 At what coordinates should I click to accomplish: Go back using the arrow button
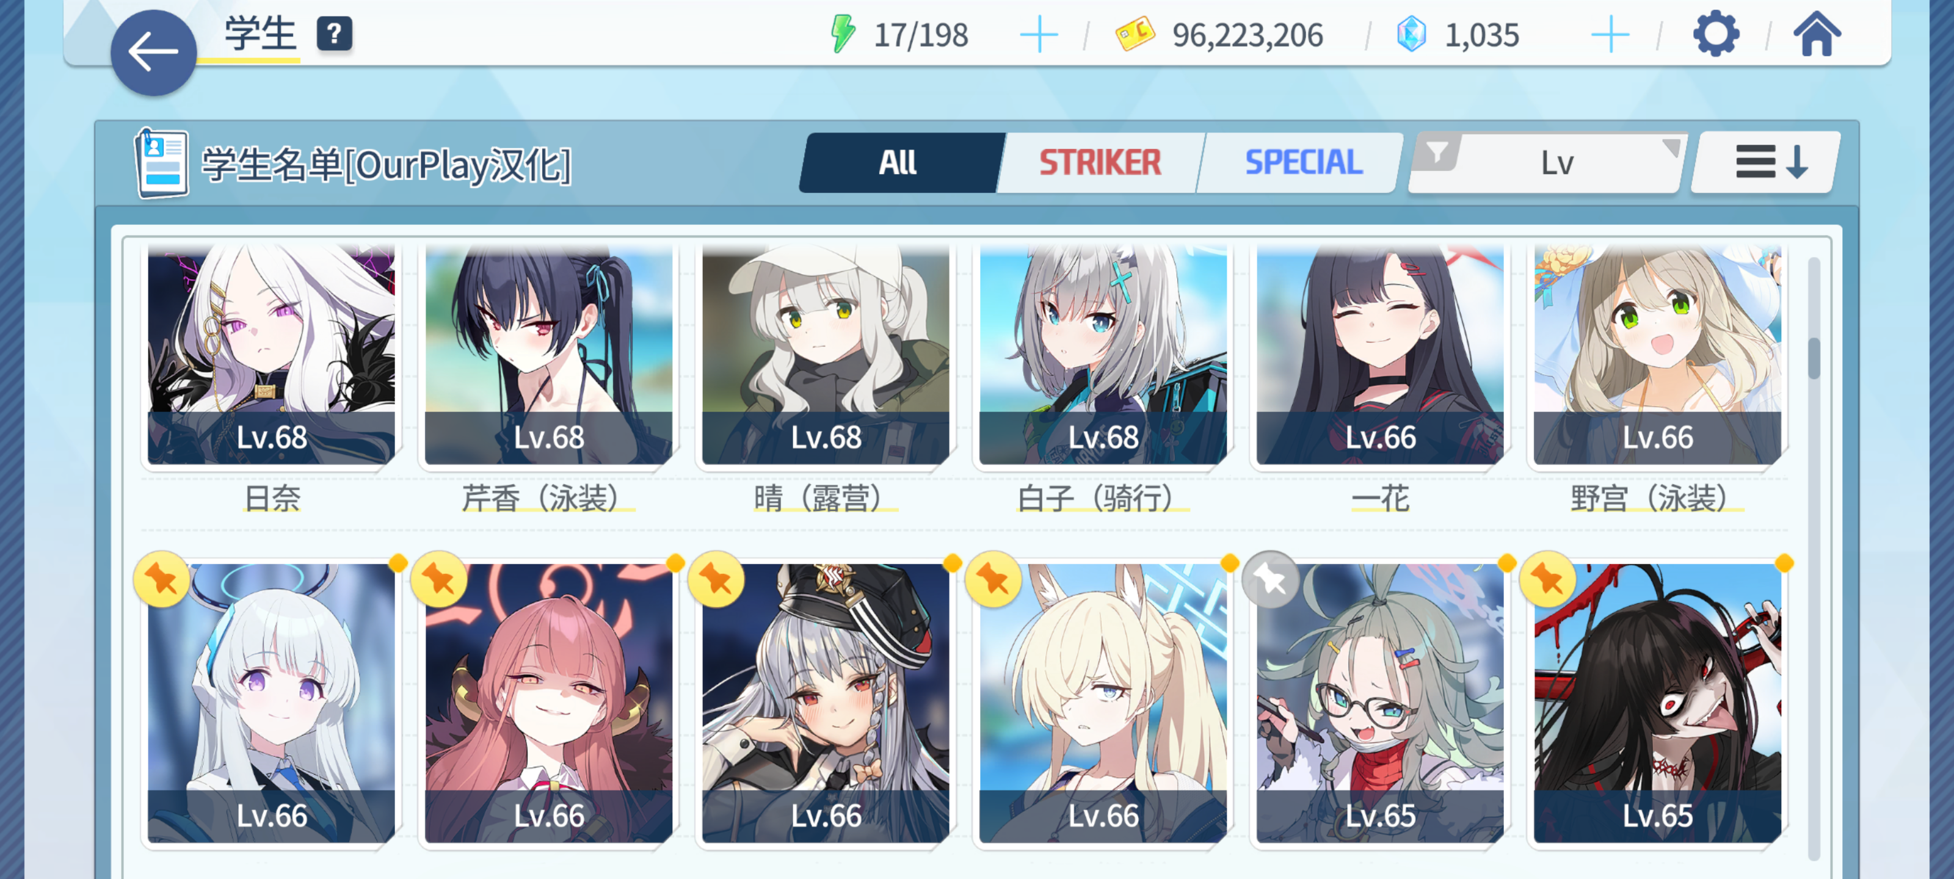153,52
